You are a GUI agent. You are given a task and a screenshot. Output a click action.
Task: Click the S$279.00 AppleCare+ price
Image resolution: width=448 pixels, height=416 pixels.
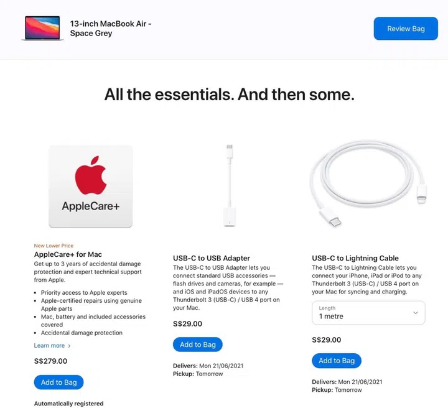(x=50, y=361)
